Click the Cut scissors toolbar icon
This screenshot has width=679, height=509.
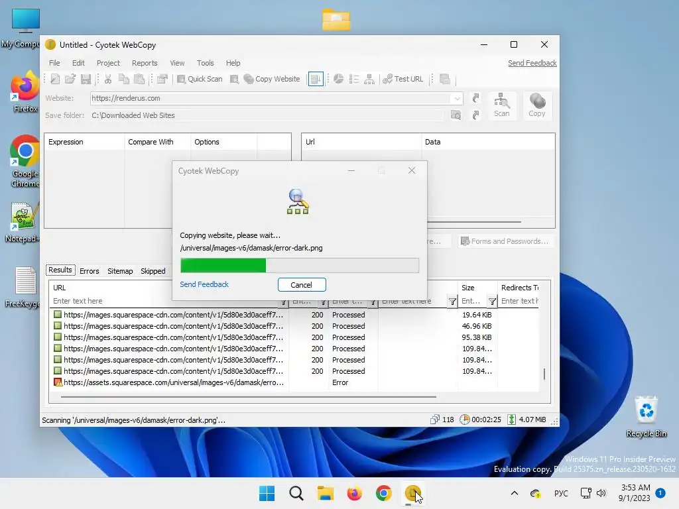point(108,79)
